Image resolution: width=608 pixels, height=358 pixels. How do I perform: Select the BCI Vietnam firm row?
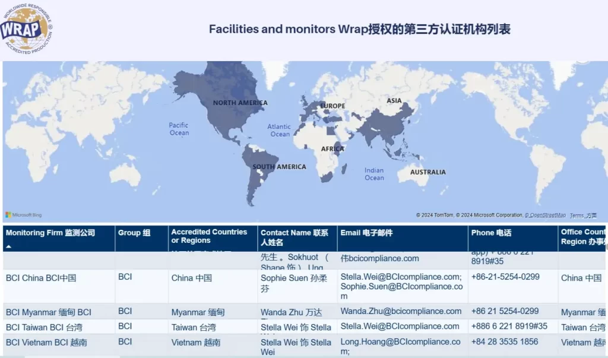pos(45,343)
